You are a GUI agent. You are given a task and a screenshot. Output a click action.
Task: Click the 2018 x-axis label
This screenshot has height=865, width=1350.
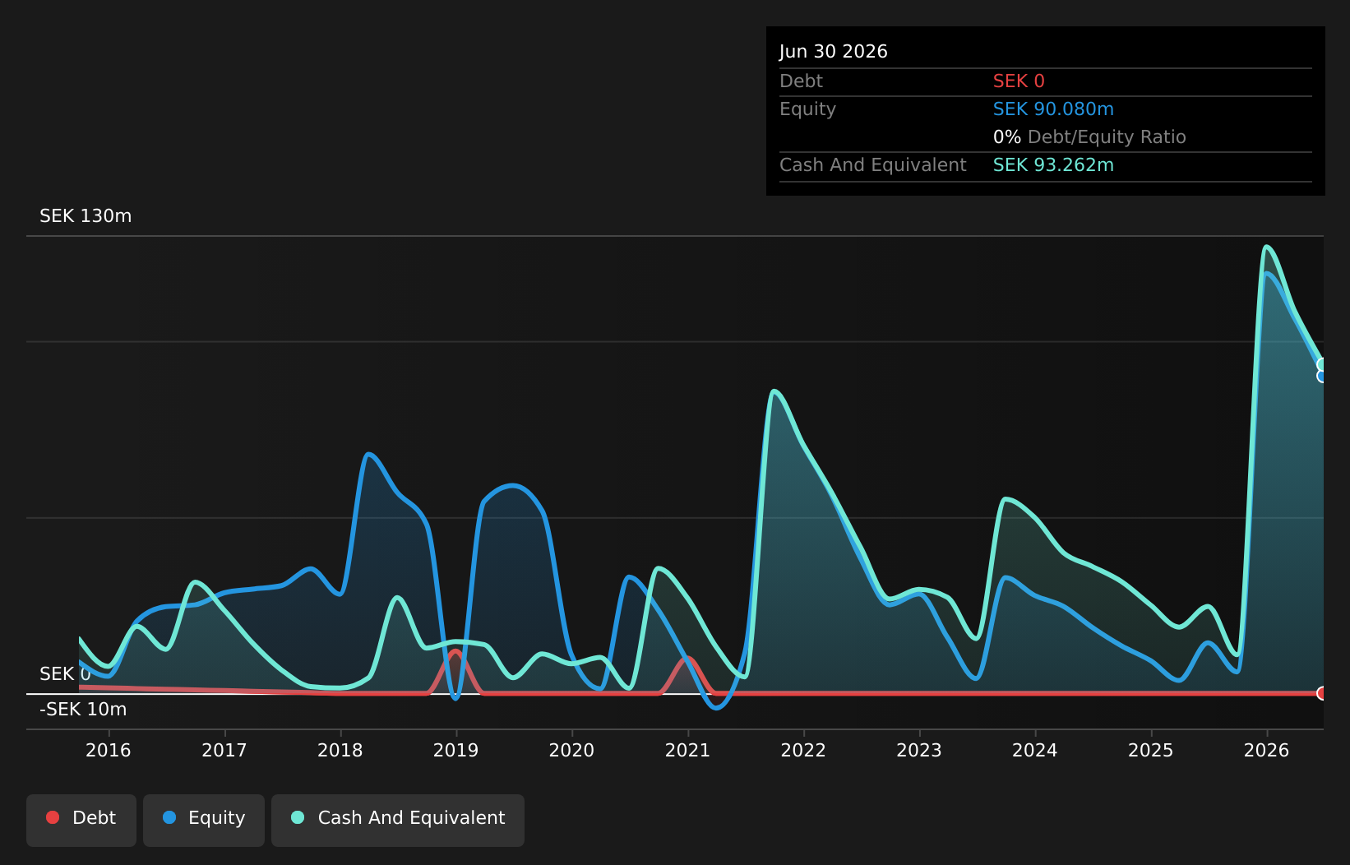tap(340, 750)
